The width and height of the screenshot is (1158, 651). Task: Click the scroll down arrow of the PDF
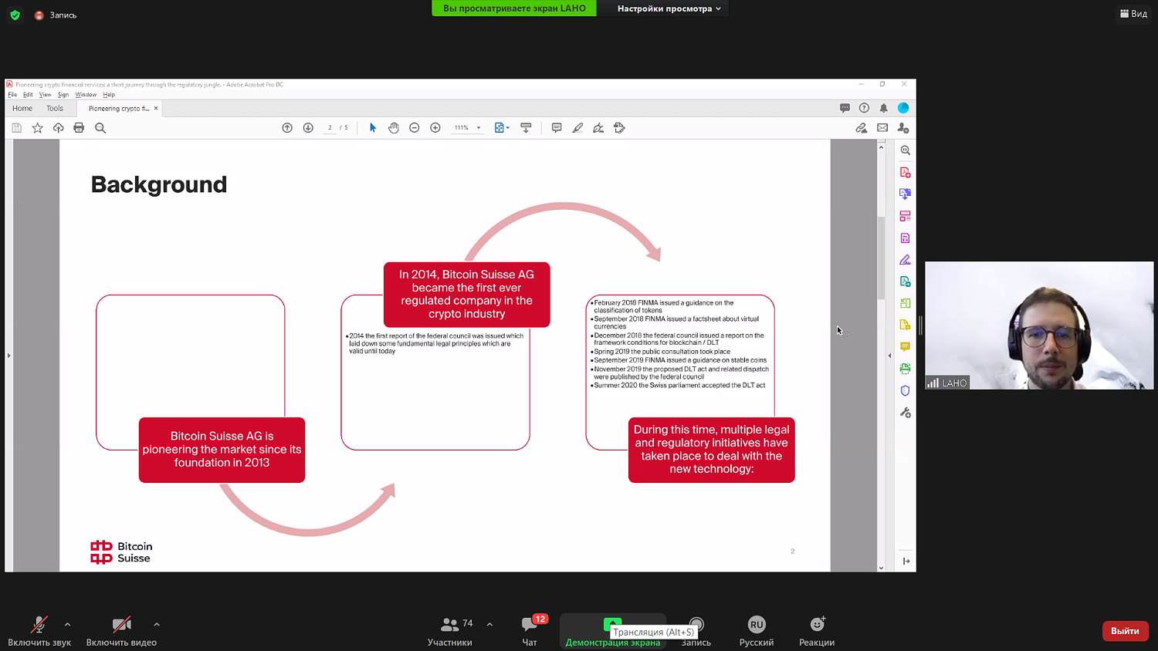pos(881,568)
